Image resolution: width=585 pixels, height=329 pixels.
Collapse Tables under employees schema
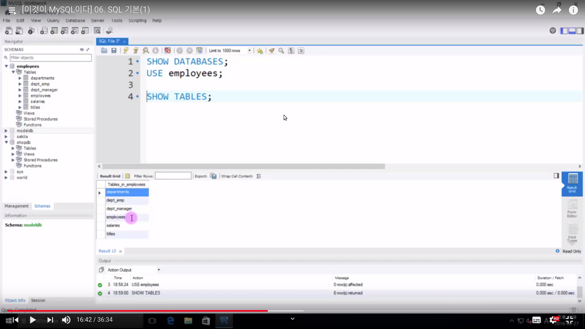[13, 72]
